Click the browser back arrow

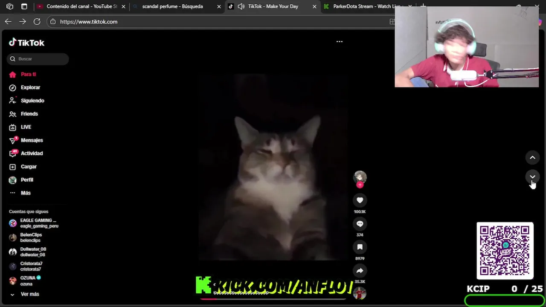pyautogui.click(x=8, y=22)
